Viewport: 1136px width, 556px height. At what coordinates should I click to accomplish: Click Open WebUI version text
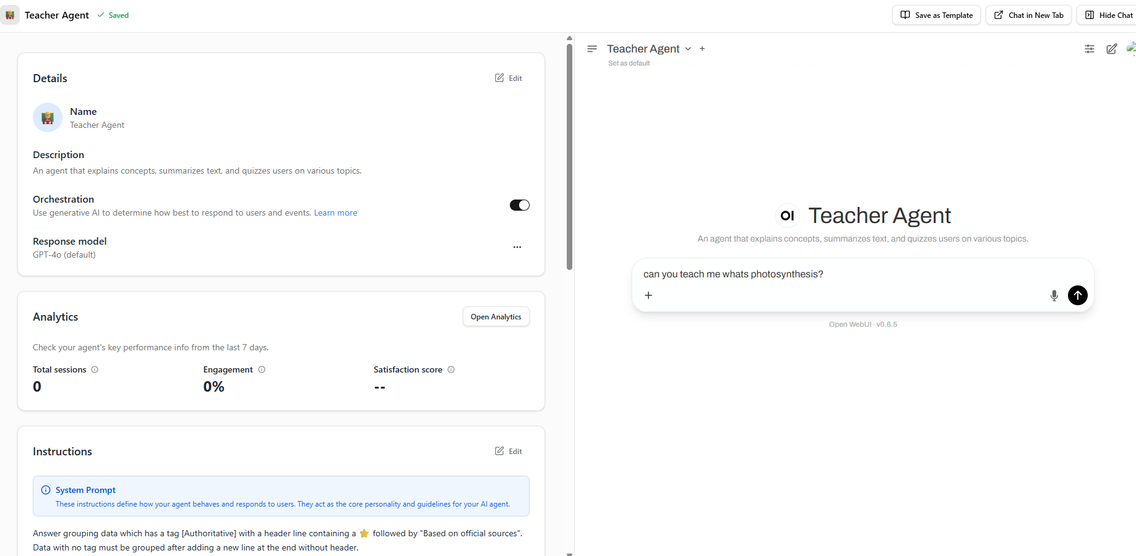click(863, 324)
